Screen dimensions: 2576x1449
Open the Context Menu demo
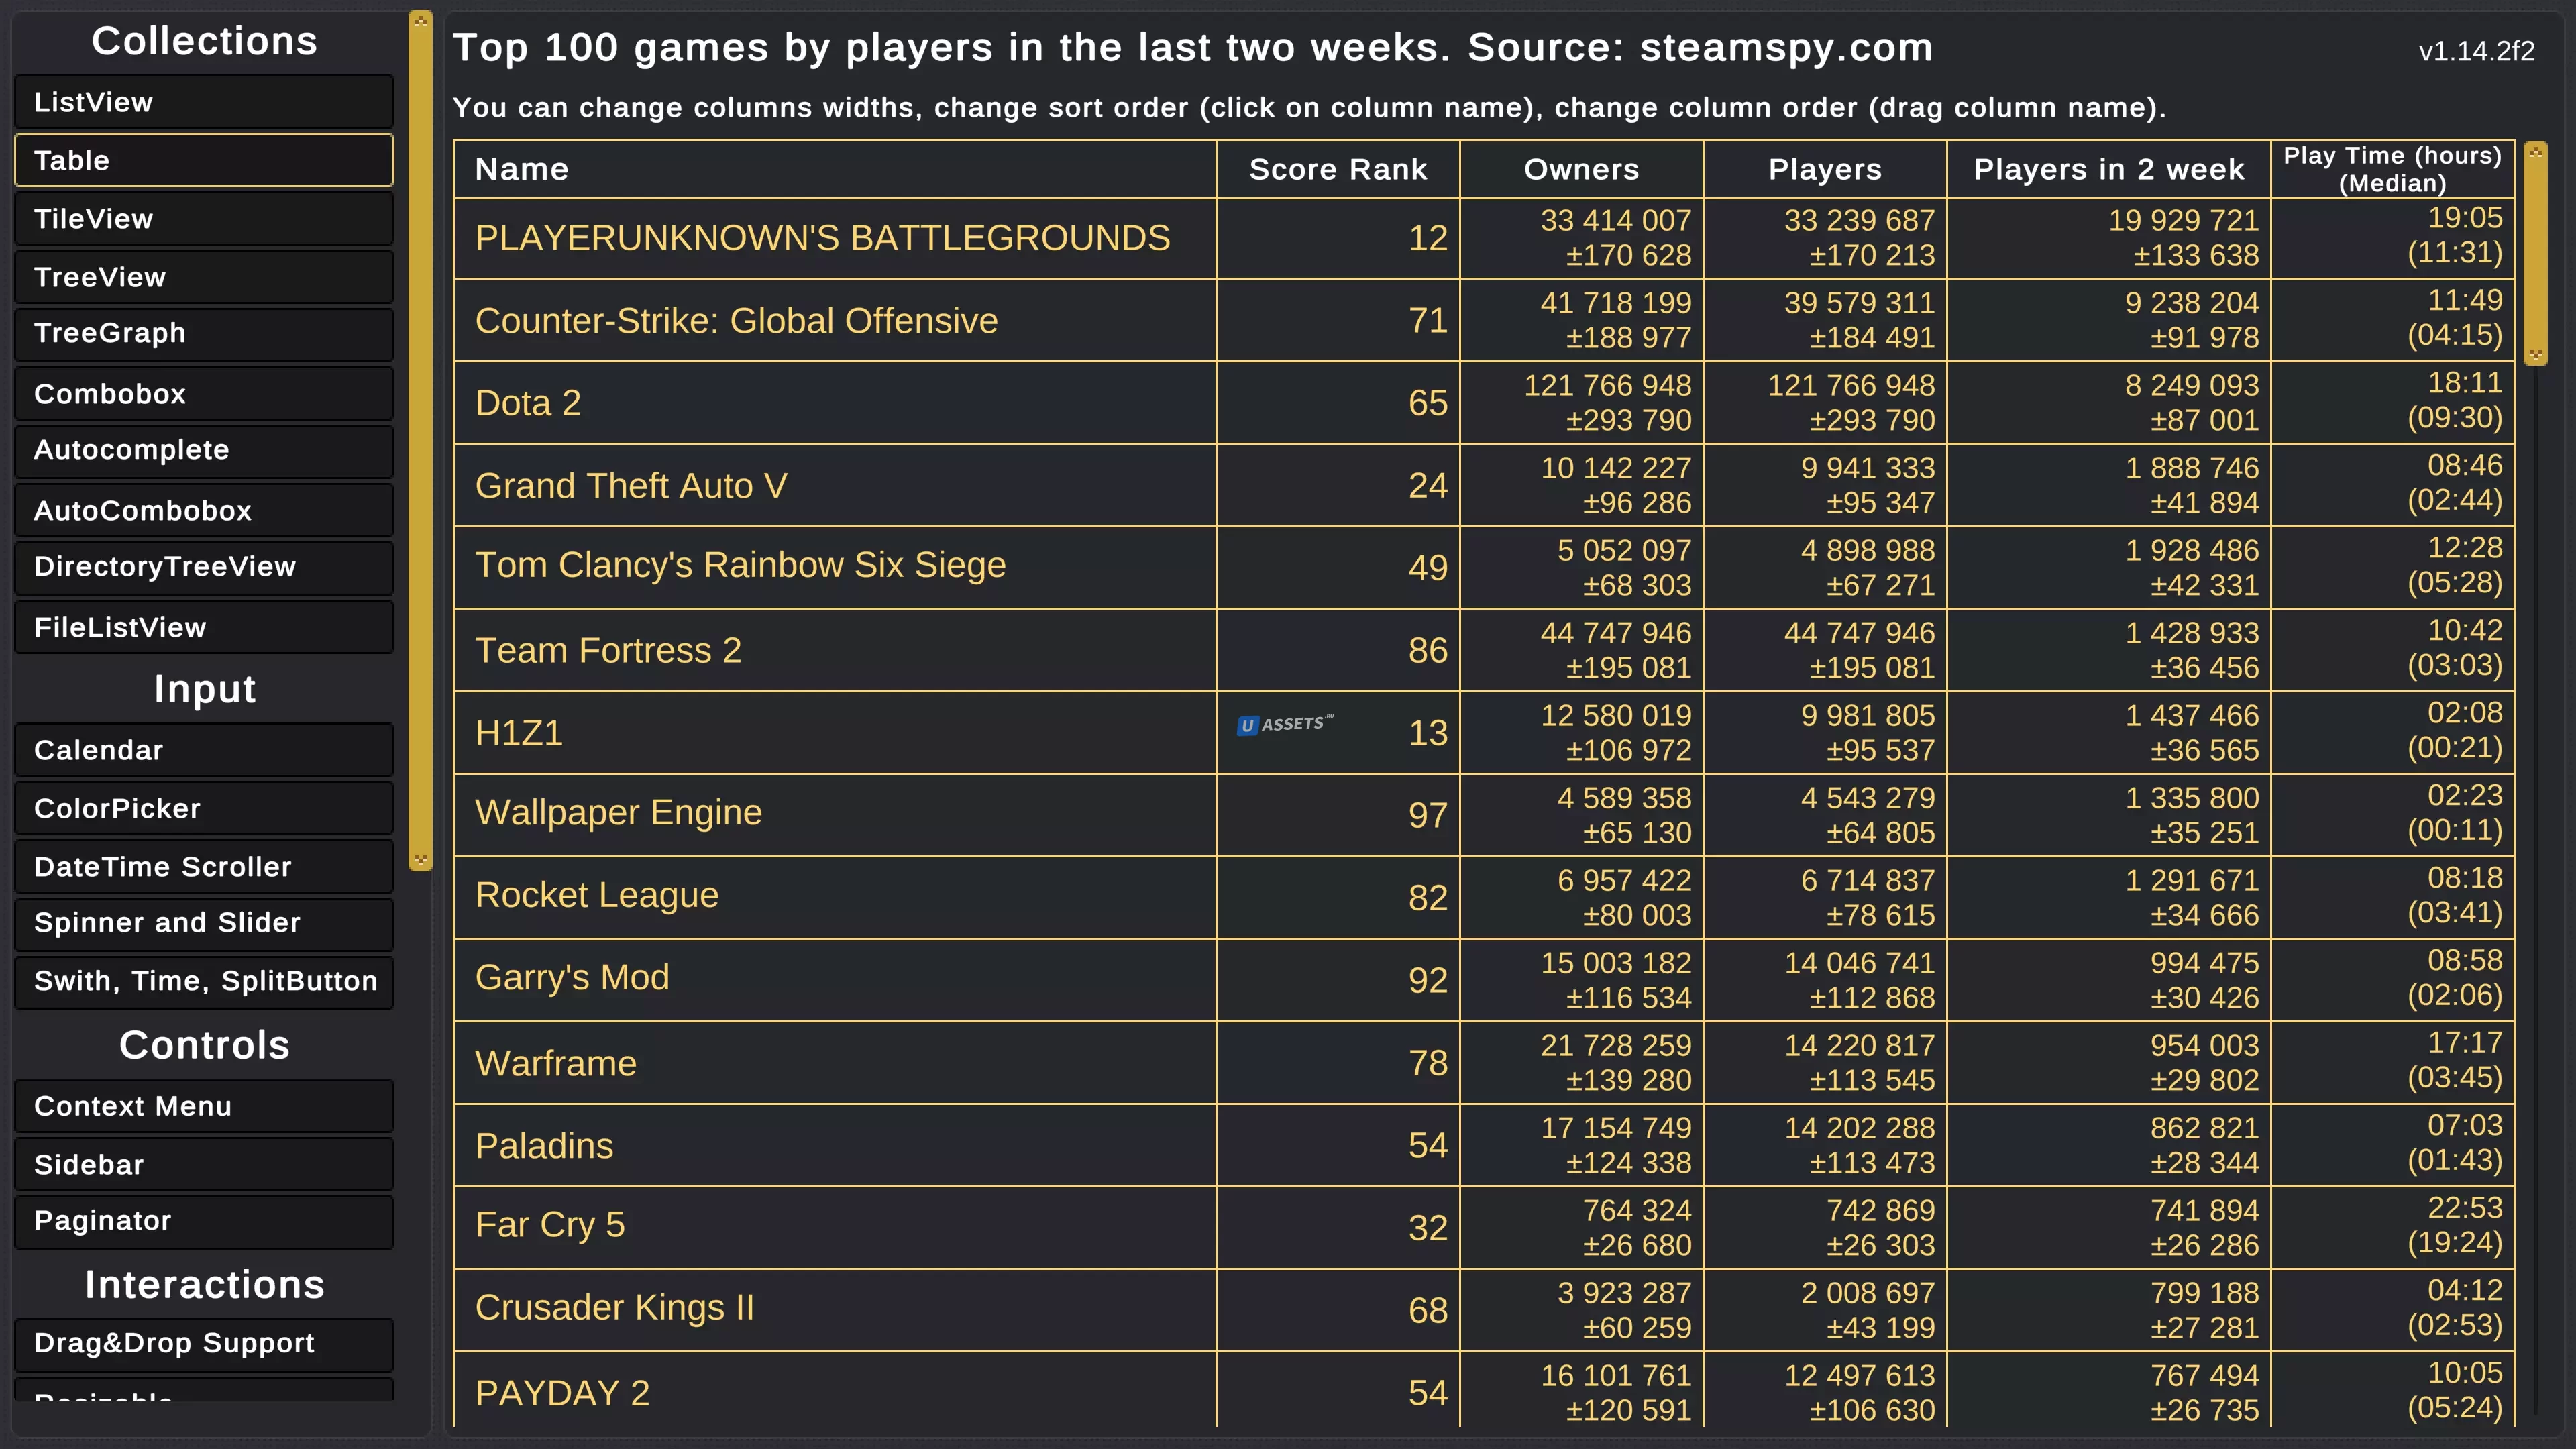click(204, 1106)
